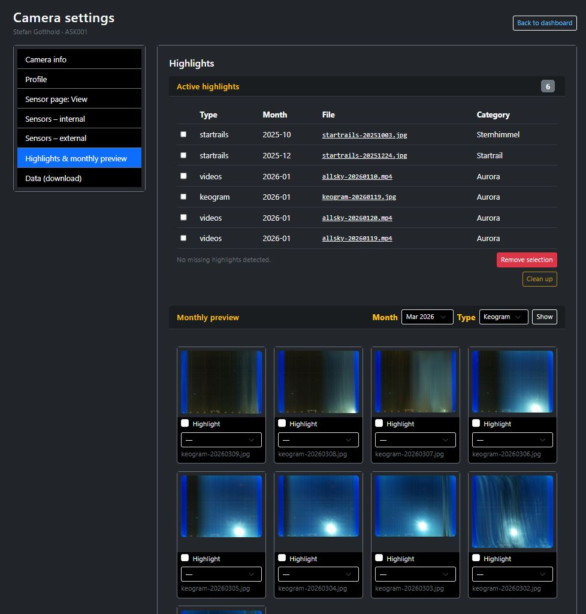Screen dimensions: 586x614
Task: Enable Highlight on keogram-20260309.jpg
Action: point(185,423)
